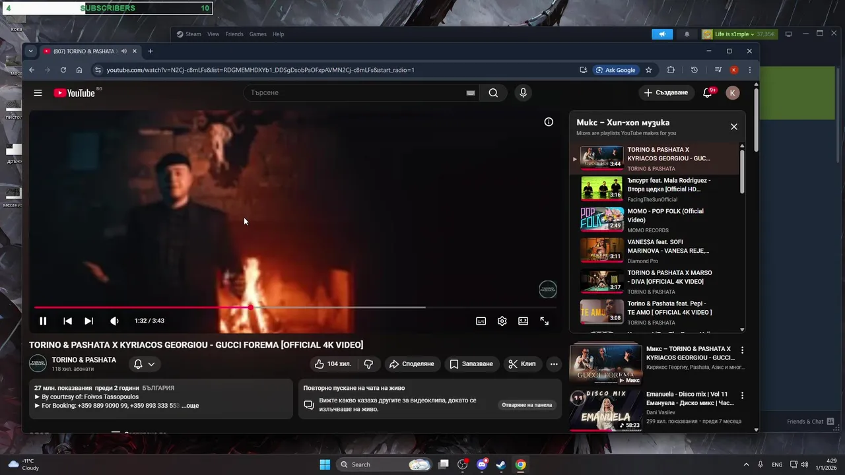Open the TORINO & PASHATA channel avatar
The image size is (845, 475).
pyautogui.click(x=38, y=364)
